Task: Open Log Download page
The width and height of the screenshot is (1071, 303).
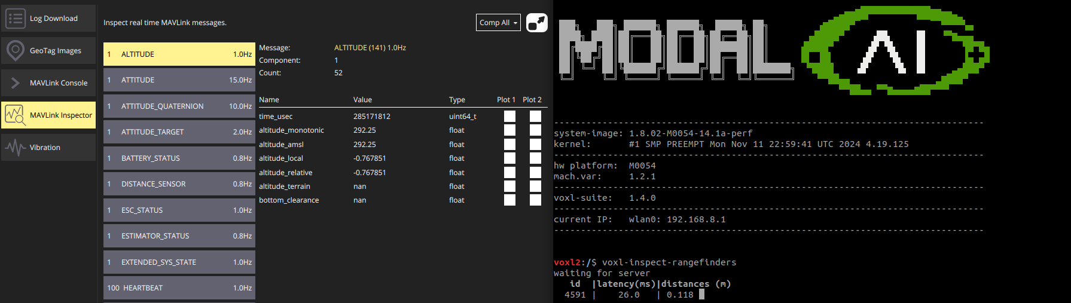Action: 48,19
